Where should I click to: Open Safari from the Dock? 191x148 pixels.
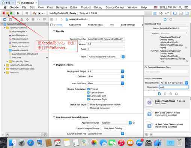point(30,143)
